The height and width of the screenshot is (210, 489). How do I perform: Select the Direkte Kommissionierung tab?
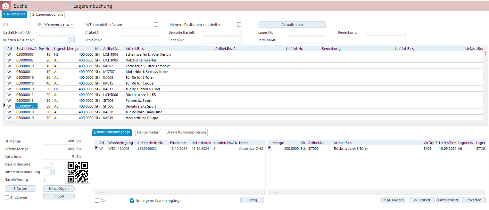click(186, 132)
